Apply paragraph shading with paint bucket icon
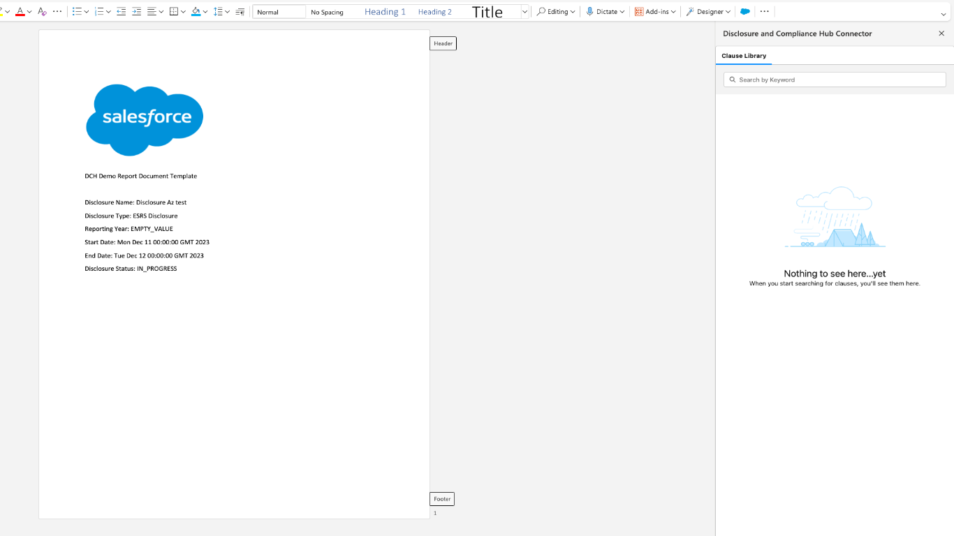This screenshot has height=536, width=954. 196,12
